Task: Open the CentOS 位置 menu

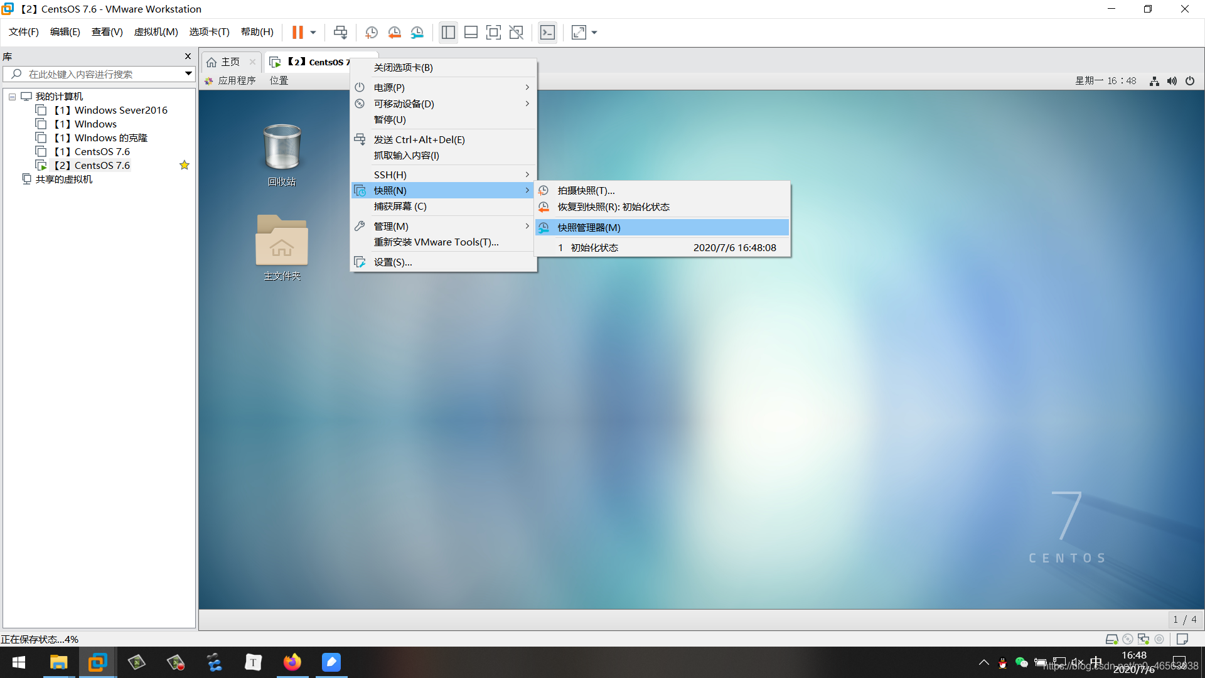Action: [x=279, y=80]
